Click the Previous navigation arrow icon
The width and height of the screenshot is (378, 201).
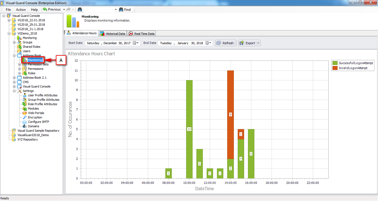coord(46,9)
